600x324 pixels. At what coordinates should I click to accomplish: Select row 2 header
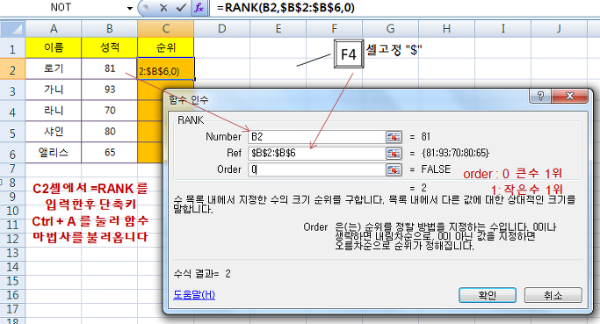(x=12, y=69)
